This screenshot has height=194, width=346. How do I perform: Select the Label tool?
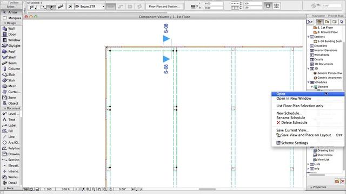[11, 125]
